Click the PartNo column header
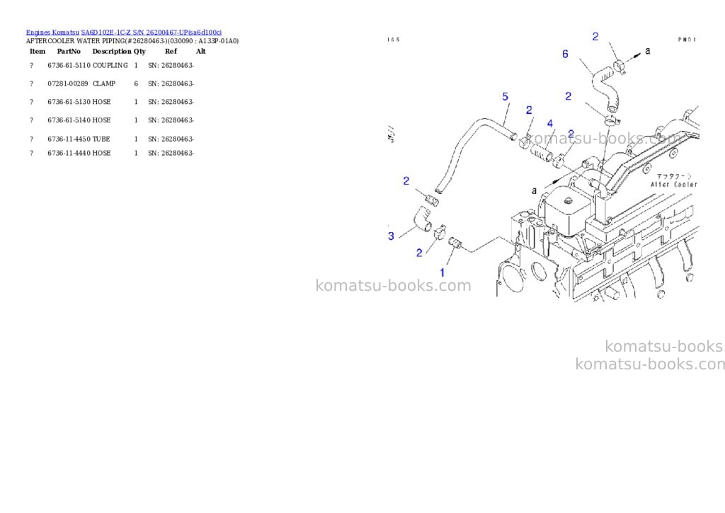The image size is (725, 513). pos(69,51)
